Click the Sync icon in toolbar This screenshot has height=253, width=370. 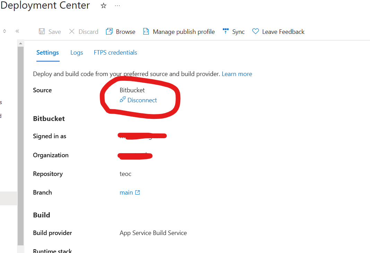[x=226, y=31]
